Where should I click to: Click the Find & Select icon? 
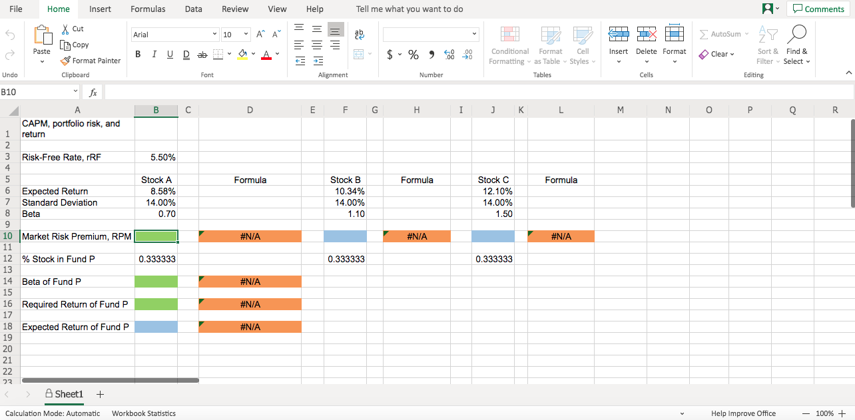tap(797, 45)
